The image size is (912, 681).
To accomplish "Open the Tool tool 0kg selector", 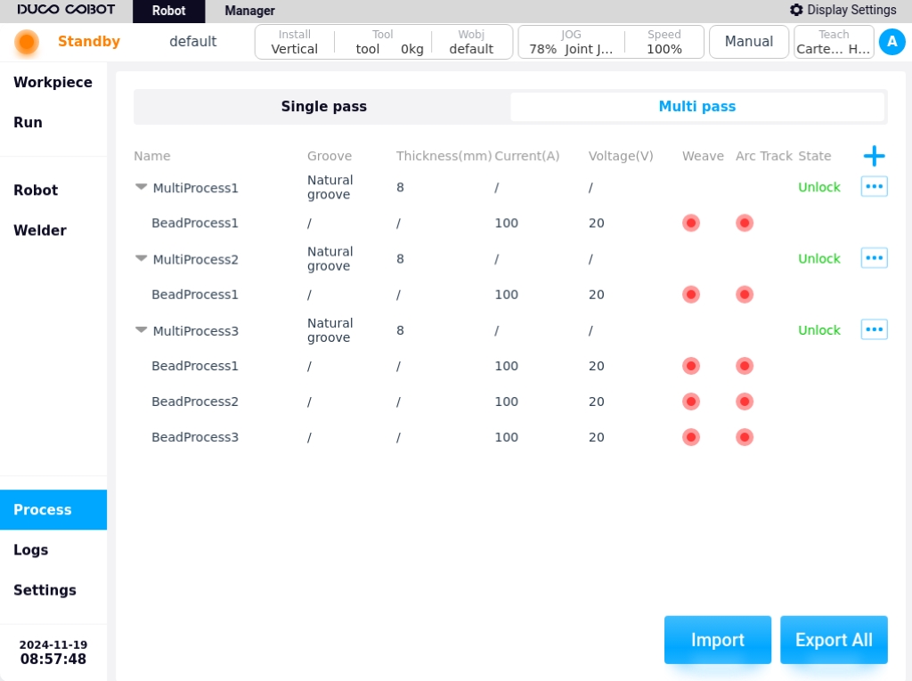I will (x=384, y=42).
